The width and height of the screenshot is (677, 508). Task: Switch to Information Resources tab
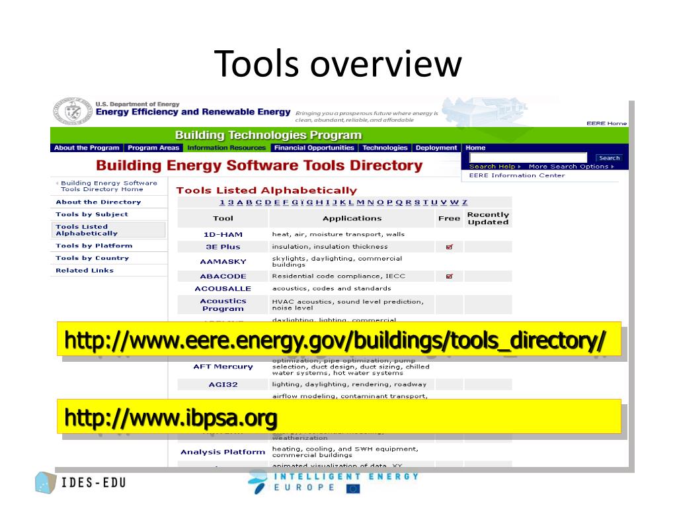[x=226, y=148]
